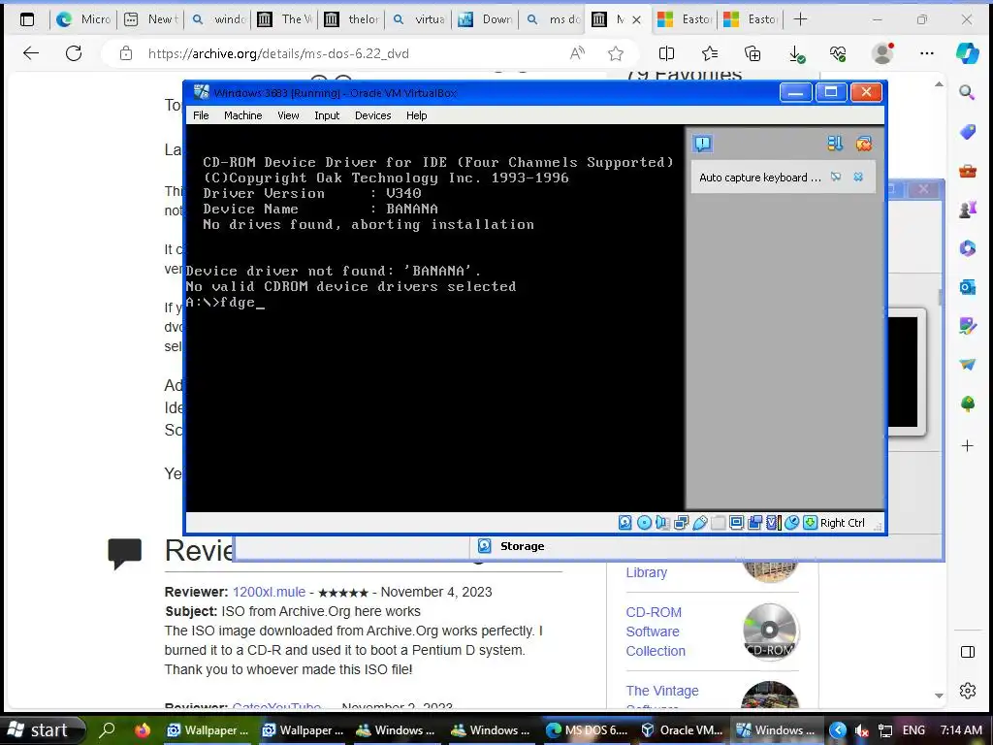Open Browser essentials heart icon

click(838, 54)
